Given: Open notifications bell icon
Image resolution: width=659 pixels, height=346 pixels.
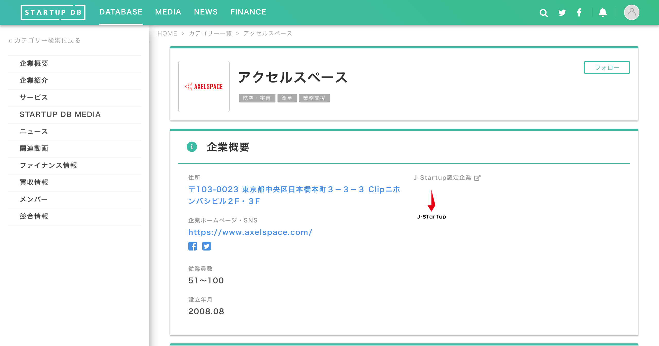Looking at the screenshot, I should pos(603,13).
